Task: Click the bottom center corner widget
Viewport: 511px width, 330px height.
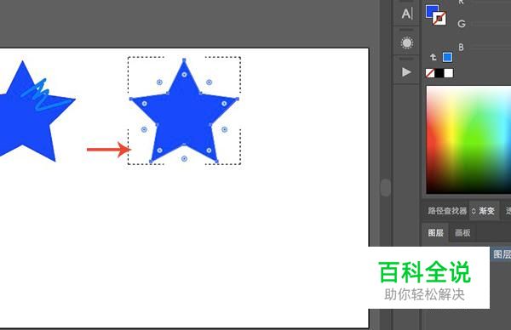Action: tap(184, 158)
